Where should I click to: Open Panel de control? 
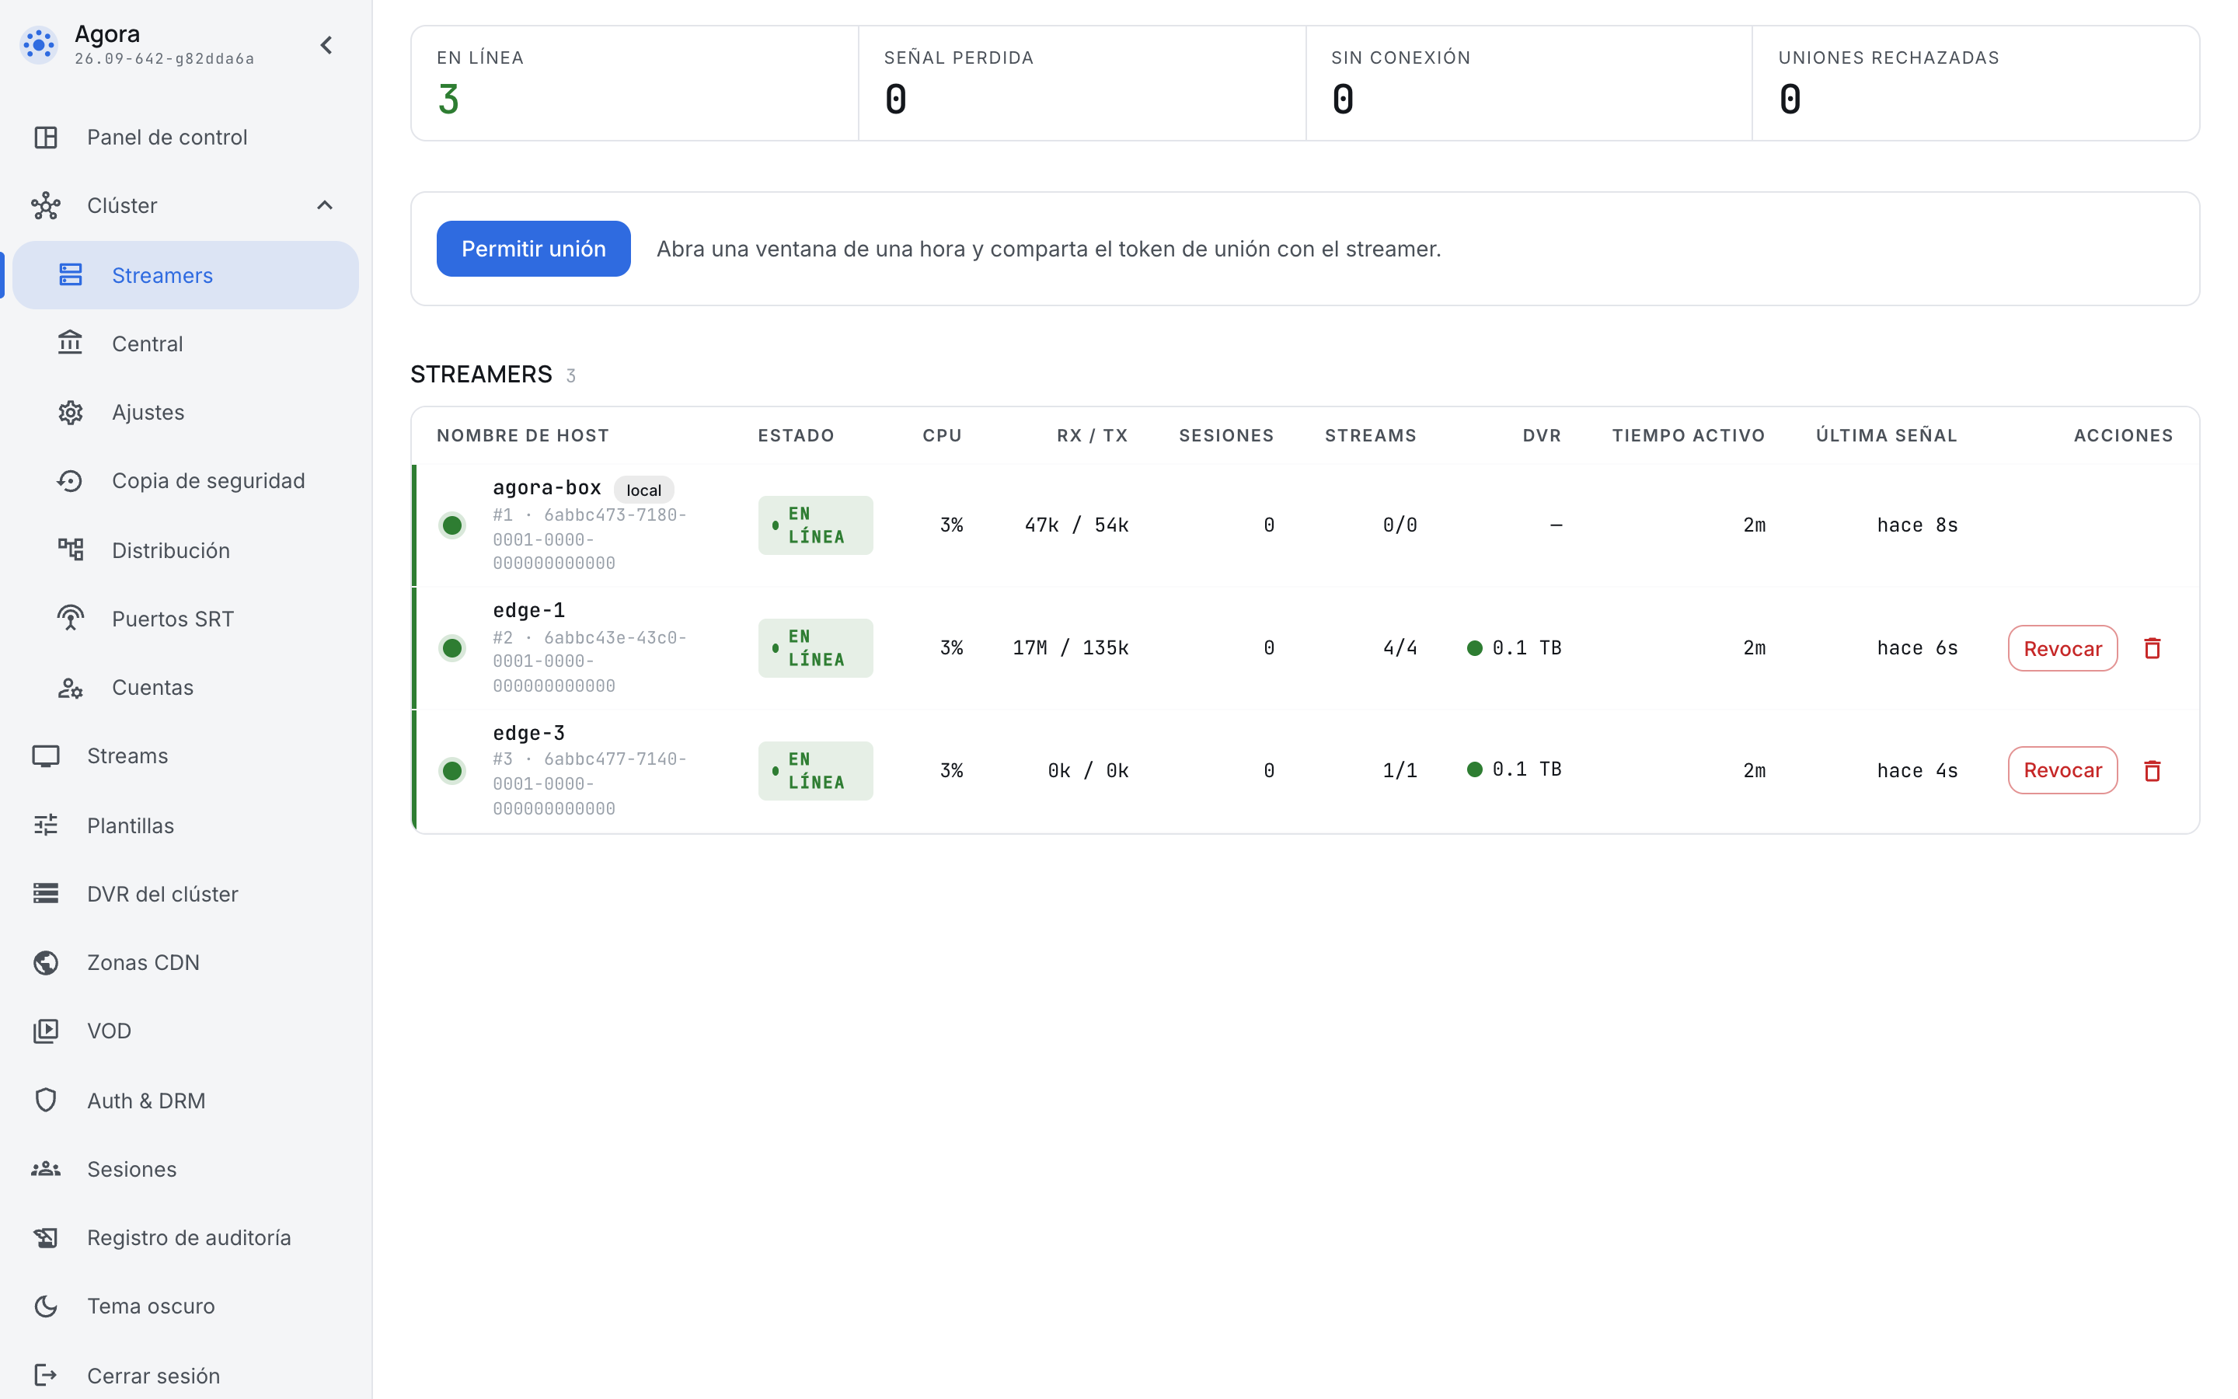(186, 137)
